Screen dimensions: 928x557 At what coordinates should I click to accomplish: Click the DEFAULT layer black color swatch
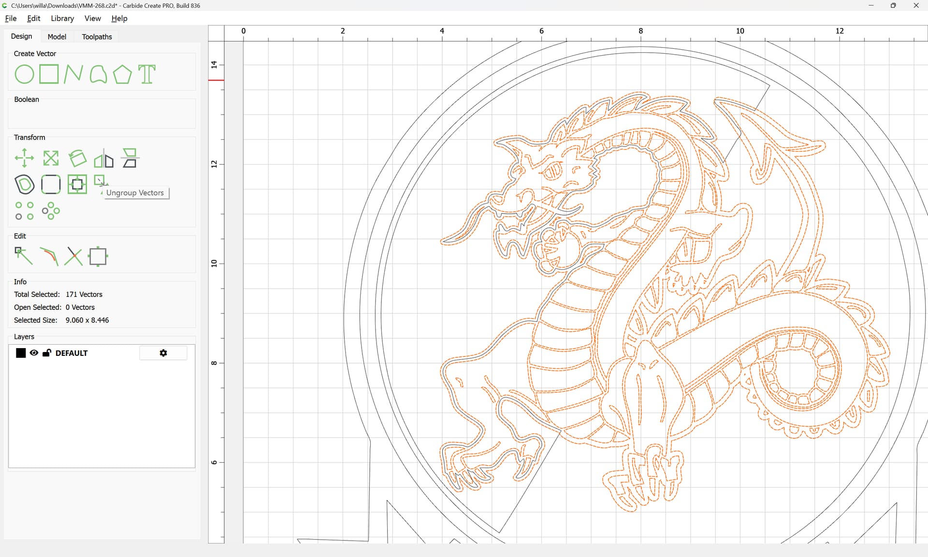click(21, 353)
